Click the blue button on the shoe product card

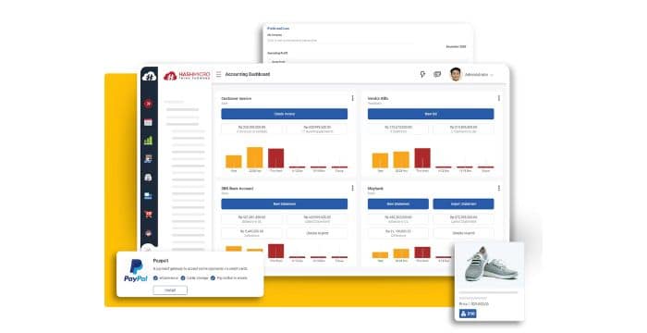tap(468, 314)
